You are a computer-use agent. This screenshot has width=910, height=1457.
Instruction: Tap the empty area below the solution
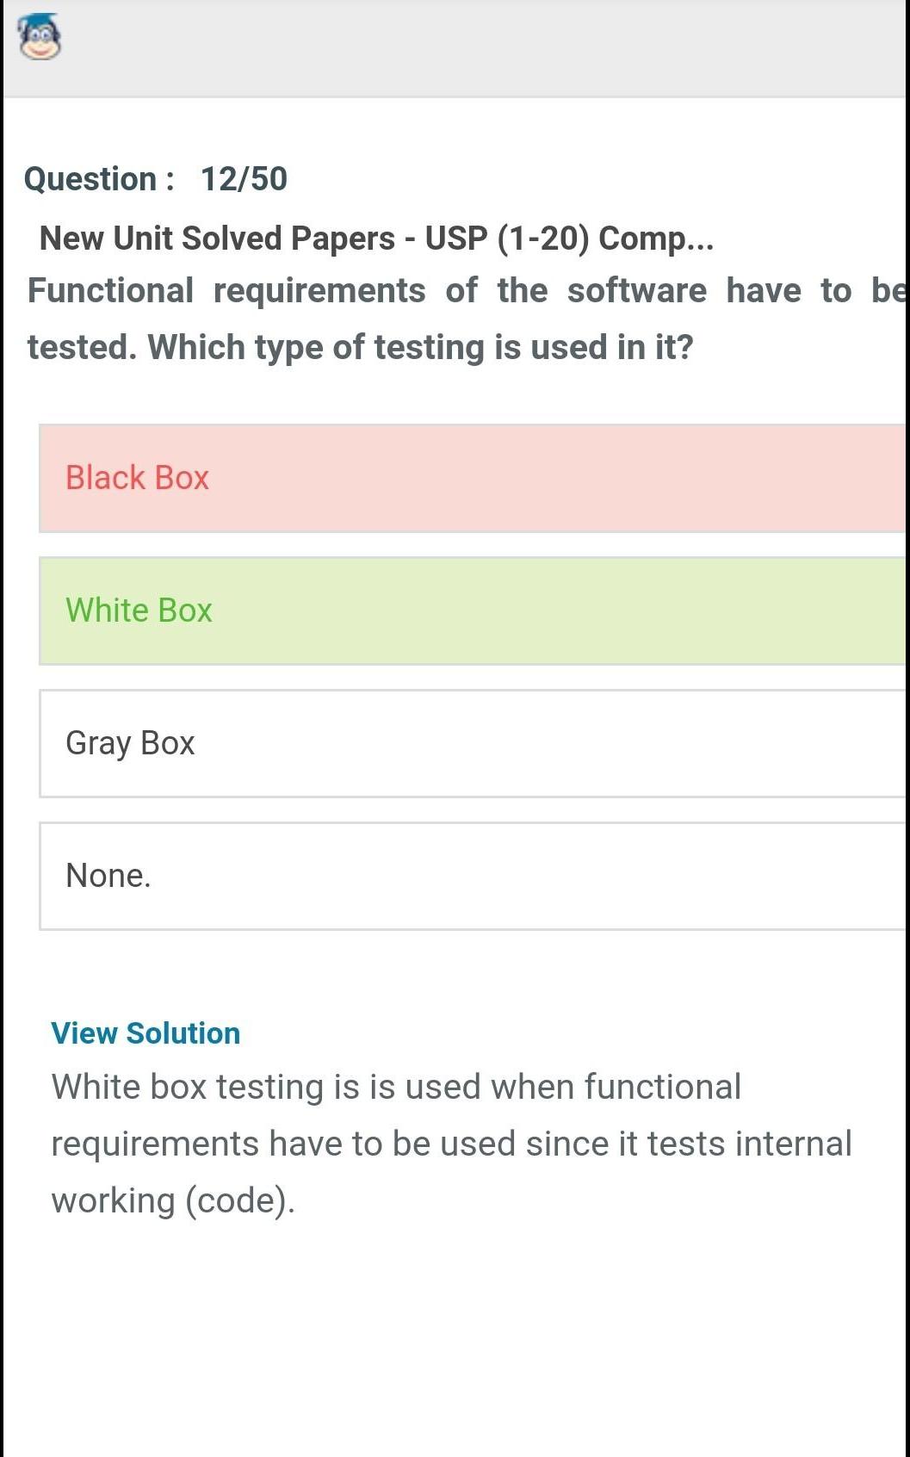455,1343
